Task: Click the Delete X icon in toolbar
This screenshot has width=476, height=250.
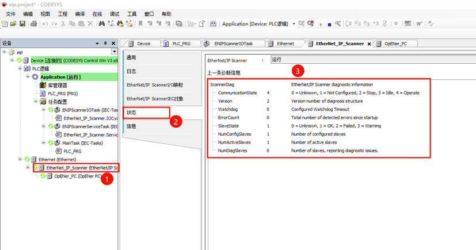Action: pyautogui.click(x=90, y=24)
